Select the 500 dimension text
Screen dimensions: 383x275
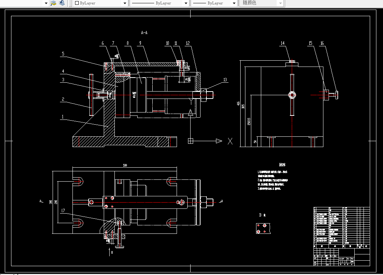125,165
